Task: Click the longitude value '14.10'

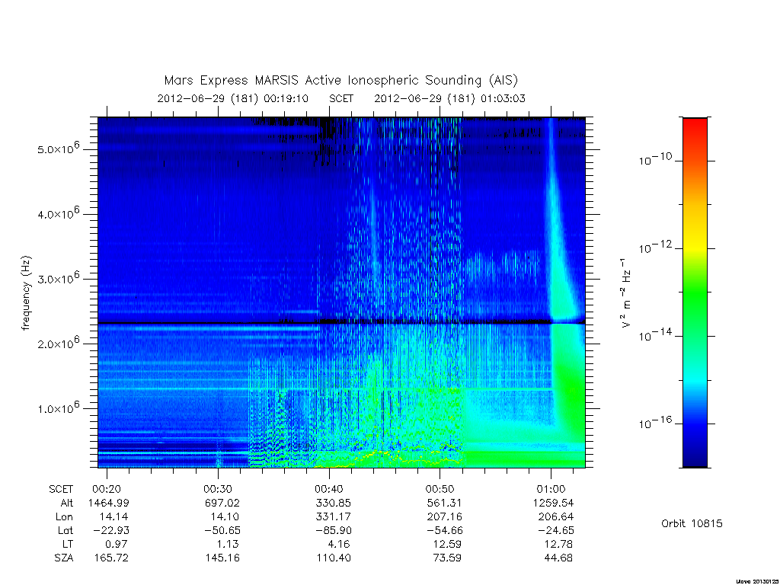Action: (225, 517)
